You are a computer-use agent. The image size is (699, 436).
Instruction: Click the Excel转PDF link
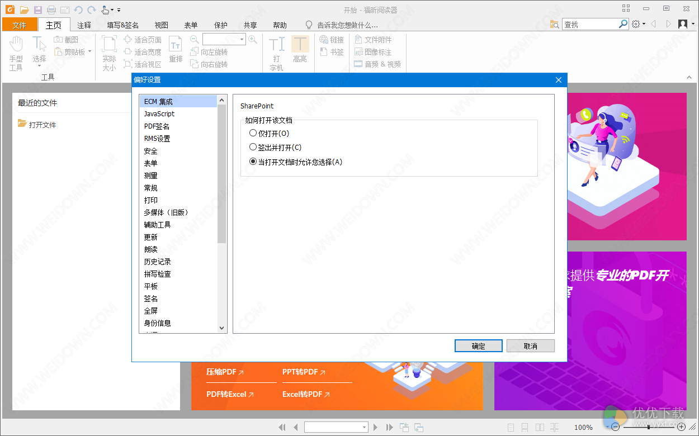306,394
